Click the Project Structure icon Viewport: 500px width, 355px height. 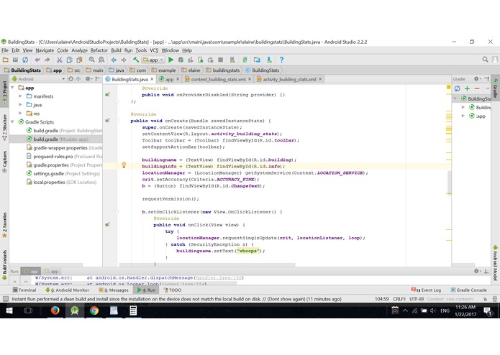click(257, 60)
